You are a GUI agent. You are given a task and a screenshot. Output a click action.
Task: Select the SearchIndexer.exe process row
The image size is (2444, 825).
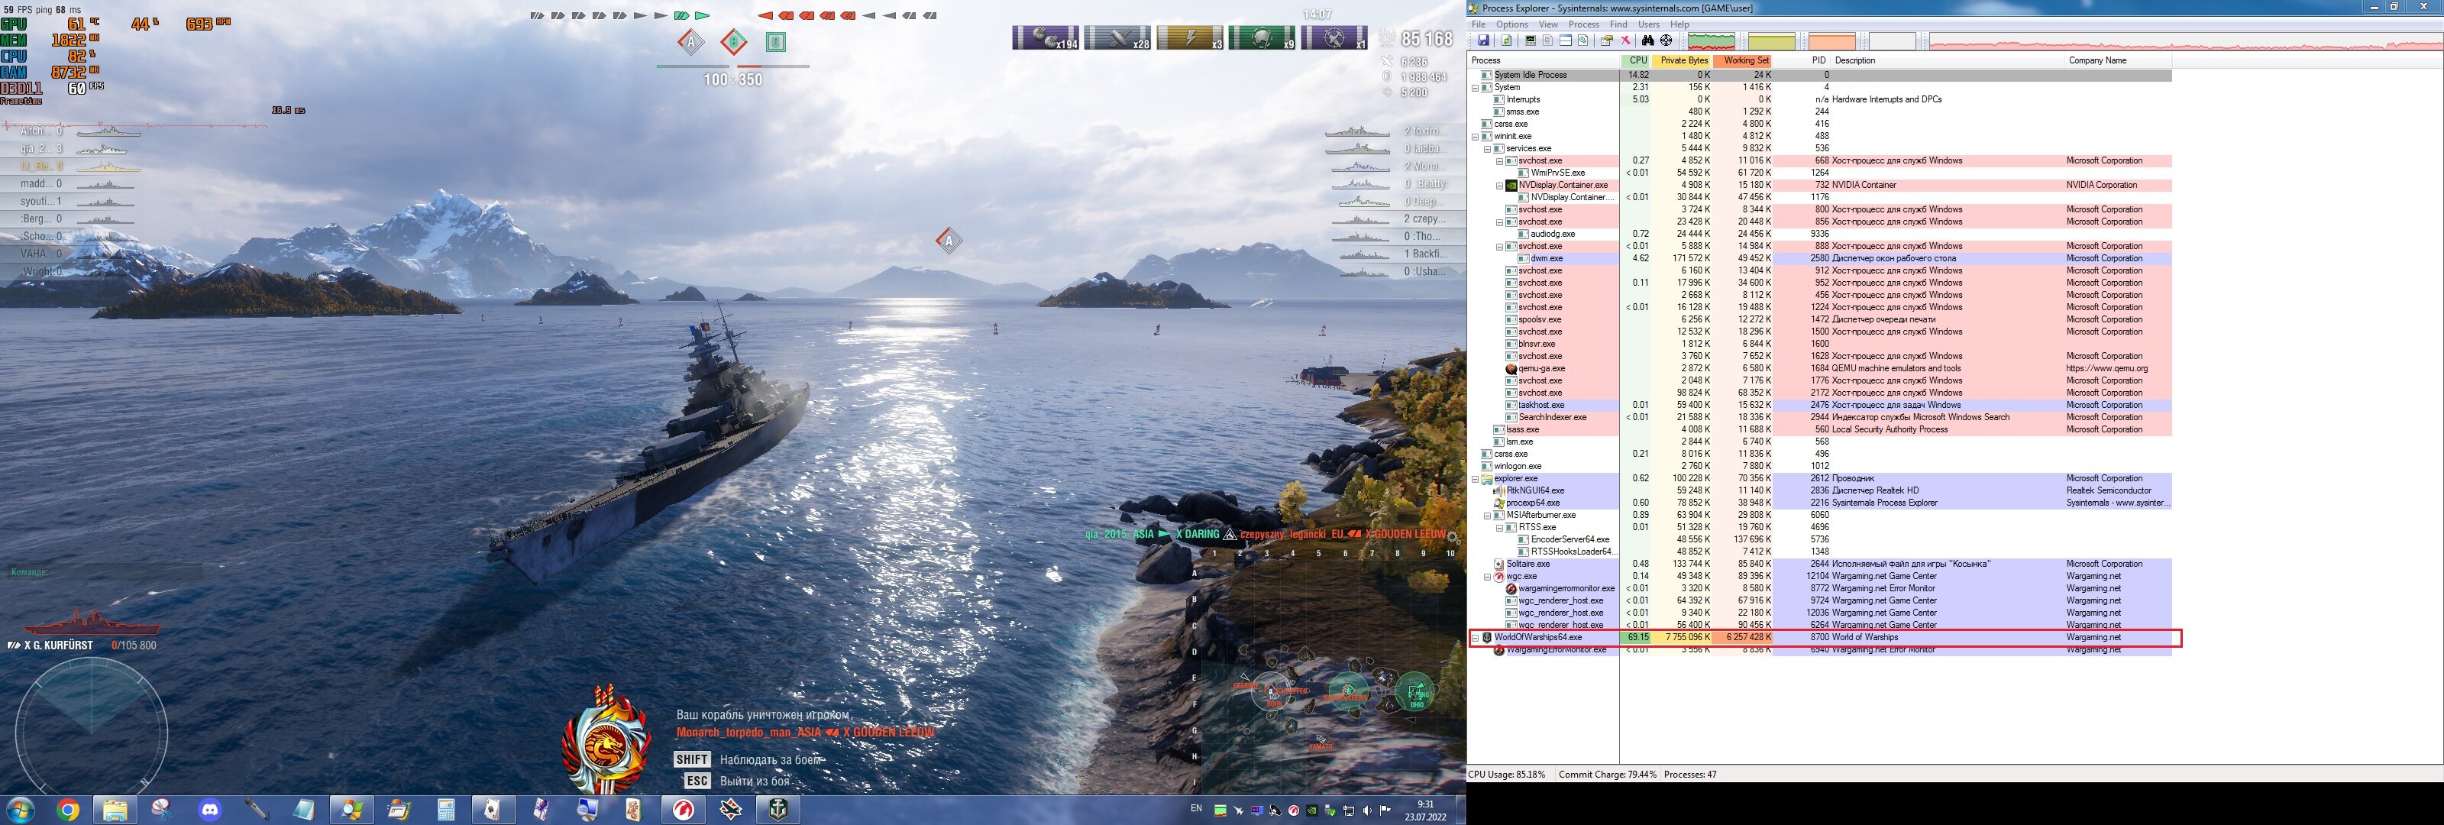(1820, 418)
